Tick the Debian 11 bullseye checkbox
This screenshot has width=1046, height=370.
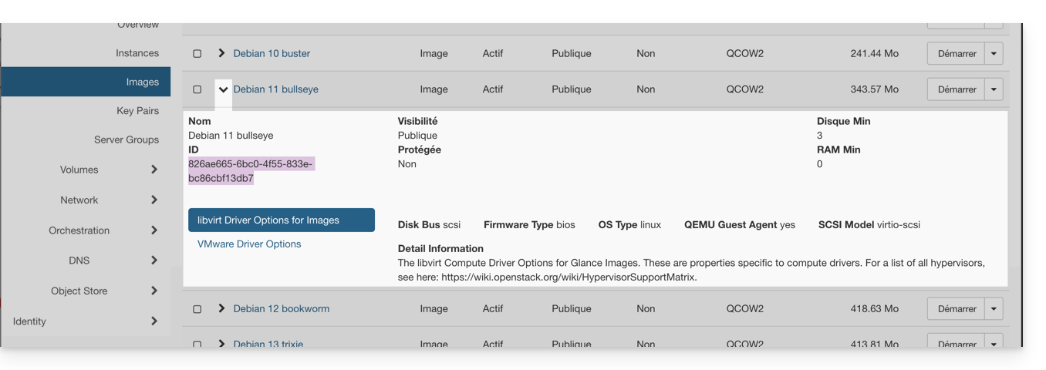[197, 89]
